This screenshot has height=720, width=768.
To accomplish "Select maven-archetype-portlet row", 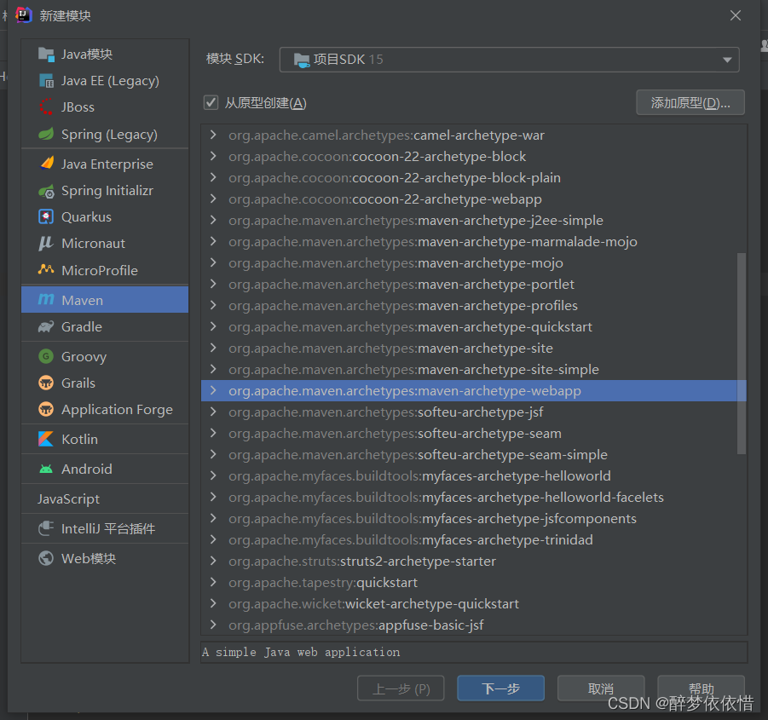I will tap(474, 285).
